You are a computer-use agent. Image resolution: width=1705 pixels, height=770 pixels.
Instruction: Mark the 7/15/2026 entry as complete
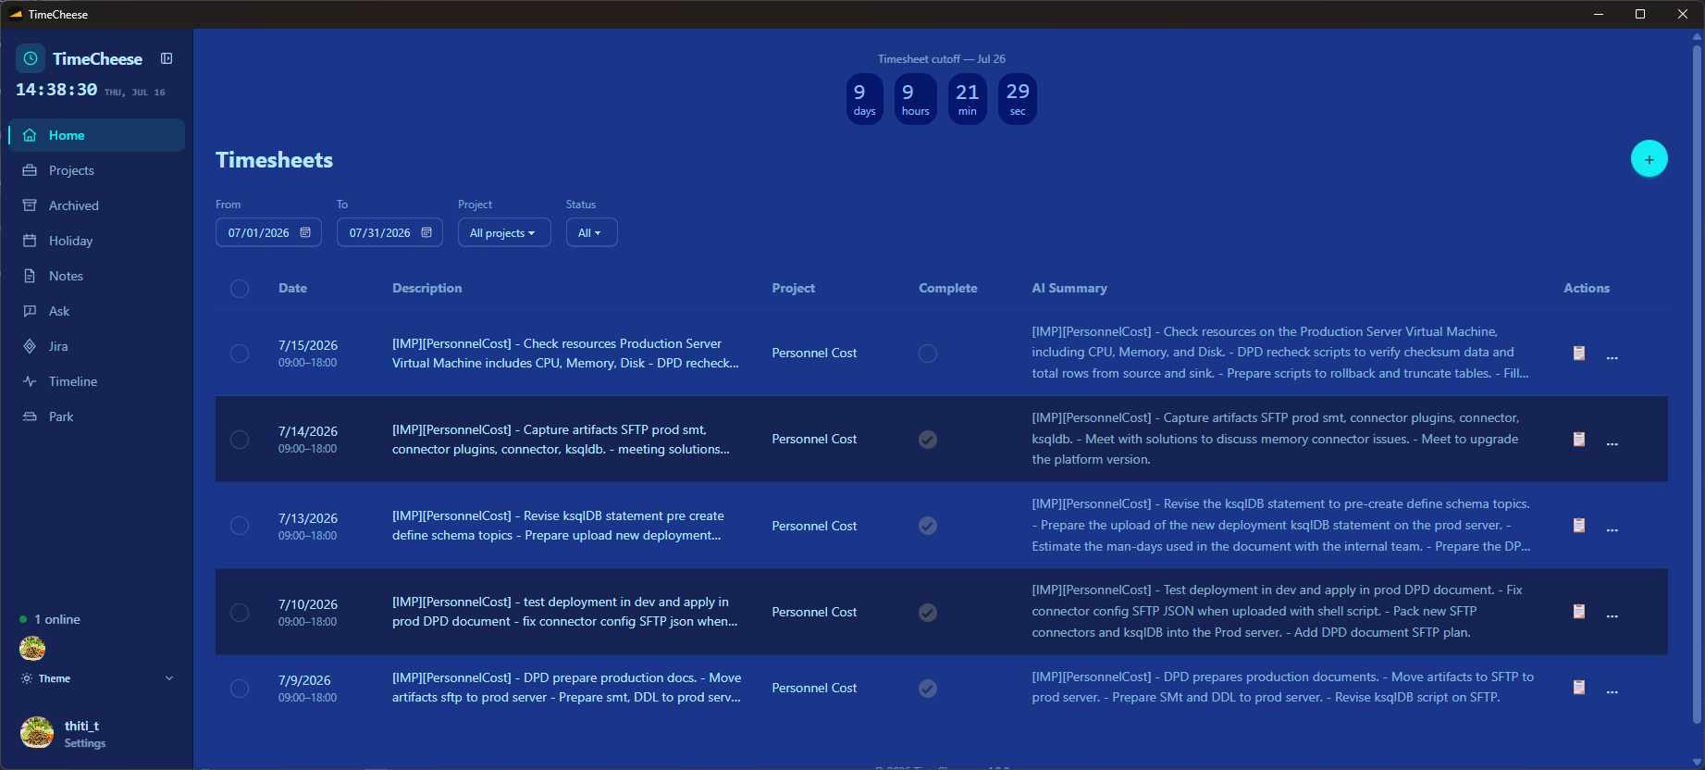(928, 354)
